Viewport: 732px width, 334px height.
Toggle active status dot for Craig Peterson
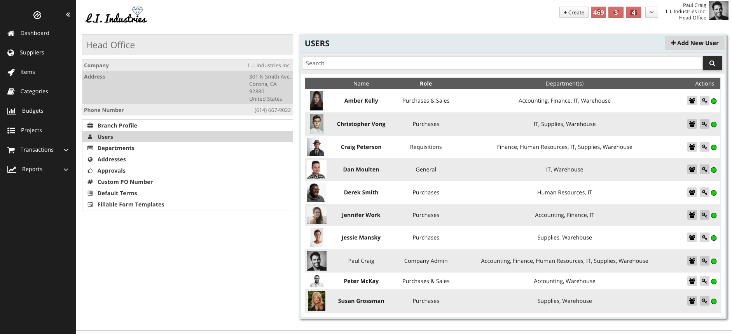pos(714,147)
